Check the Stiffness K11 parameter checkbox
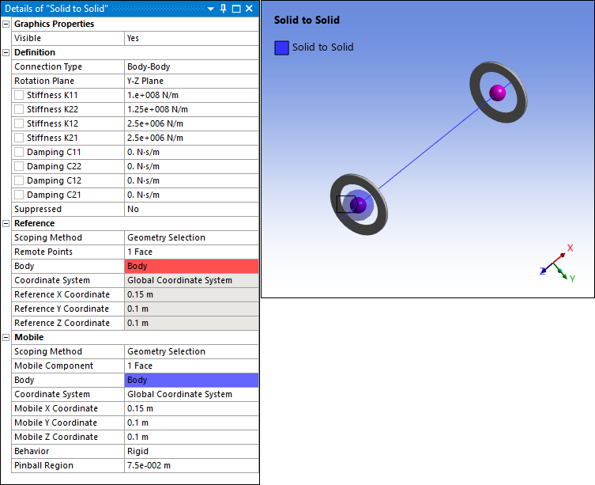Screen dimensions: 595x485 [x=19, y=95]
